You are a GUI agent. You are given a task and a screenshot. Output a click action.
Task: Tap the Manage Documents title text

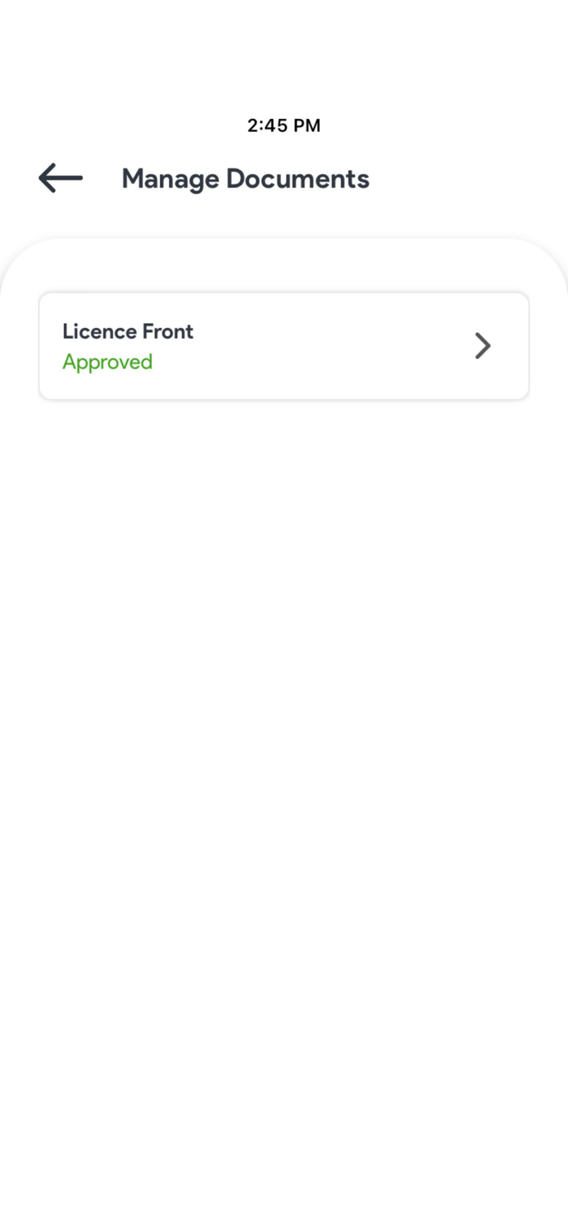(x=245, y=178)
